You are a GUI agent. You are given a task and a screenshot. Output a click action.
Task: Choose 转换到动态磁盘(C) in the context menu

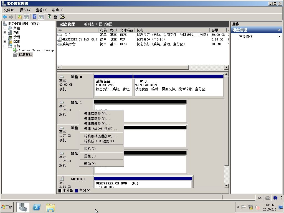coord(102,136)
